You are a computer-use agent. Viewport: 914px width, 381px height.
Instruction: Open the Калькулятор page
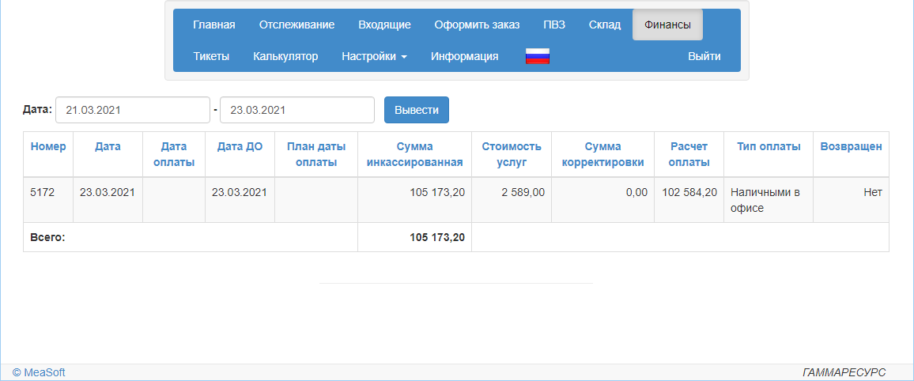coord(285,56)
